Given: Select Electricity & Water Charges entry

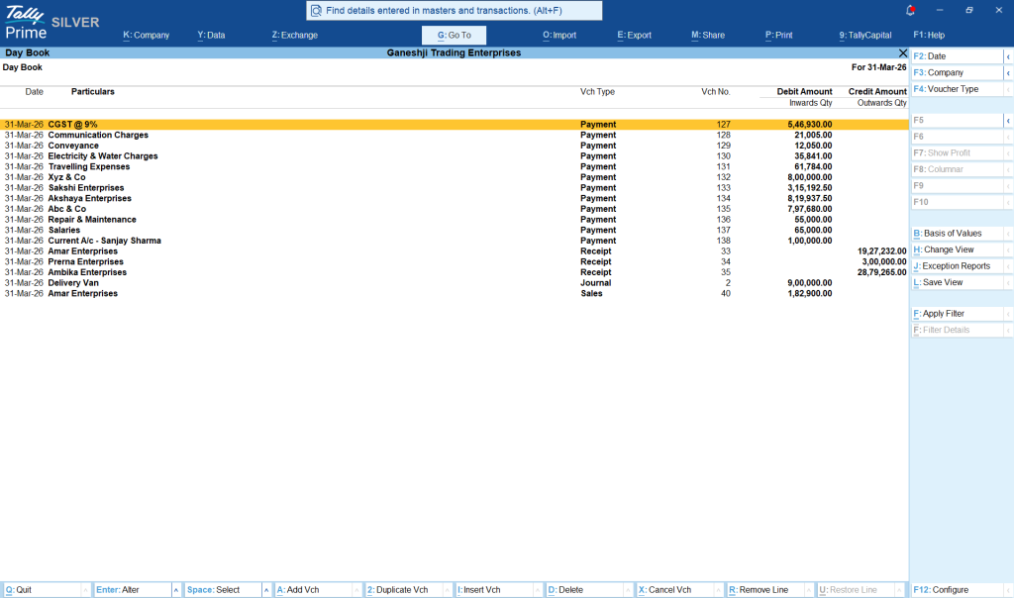Looking at the screenshot, I should [454, 155].
